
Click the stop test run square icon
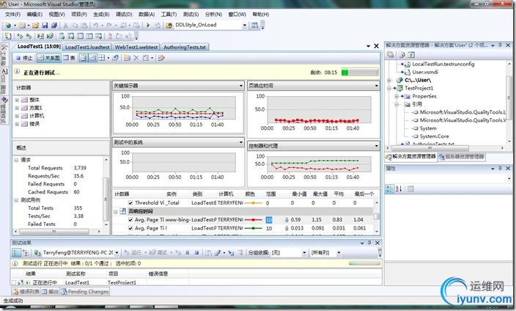(x=196, y=252)
